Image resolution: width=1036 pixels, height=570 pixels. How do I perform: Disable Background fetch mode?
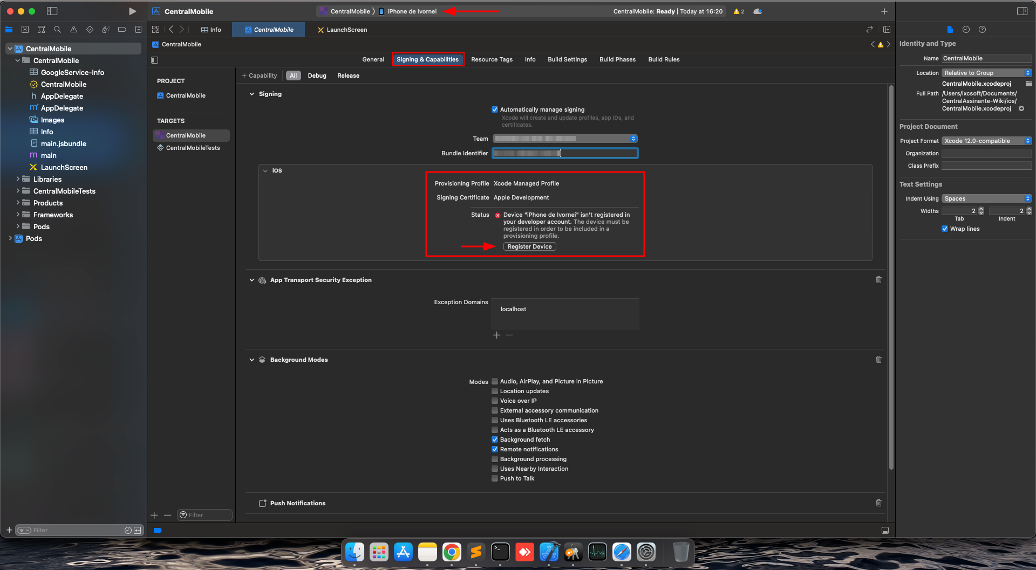[x=495, y=439]
